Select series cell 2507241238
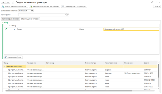Viewport: 162px width, 94px height. coord(150,73)
